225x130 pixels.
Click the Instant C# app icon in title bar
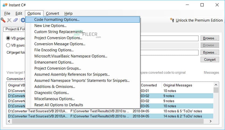tap(5, 5)
